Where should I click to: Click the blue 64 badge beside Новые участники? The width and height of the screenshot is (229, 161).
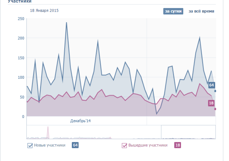(75, 145)
